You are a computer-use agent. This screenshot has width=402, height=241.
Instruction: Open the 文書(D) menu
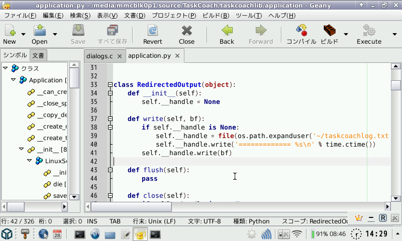135,16
